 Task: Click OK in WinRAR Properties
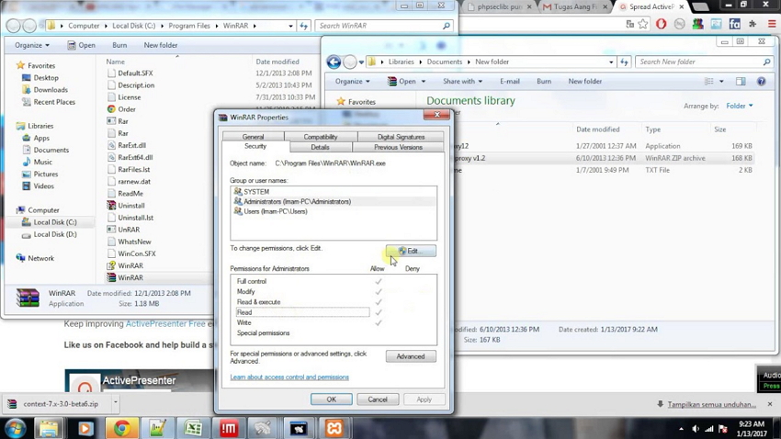(331, 400)
